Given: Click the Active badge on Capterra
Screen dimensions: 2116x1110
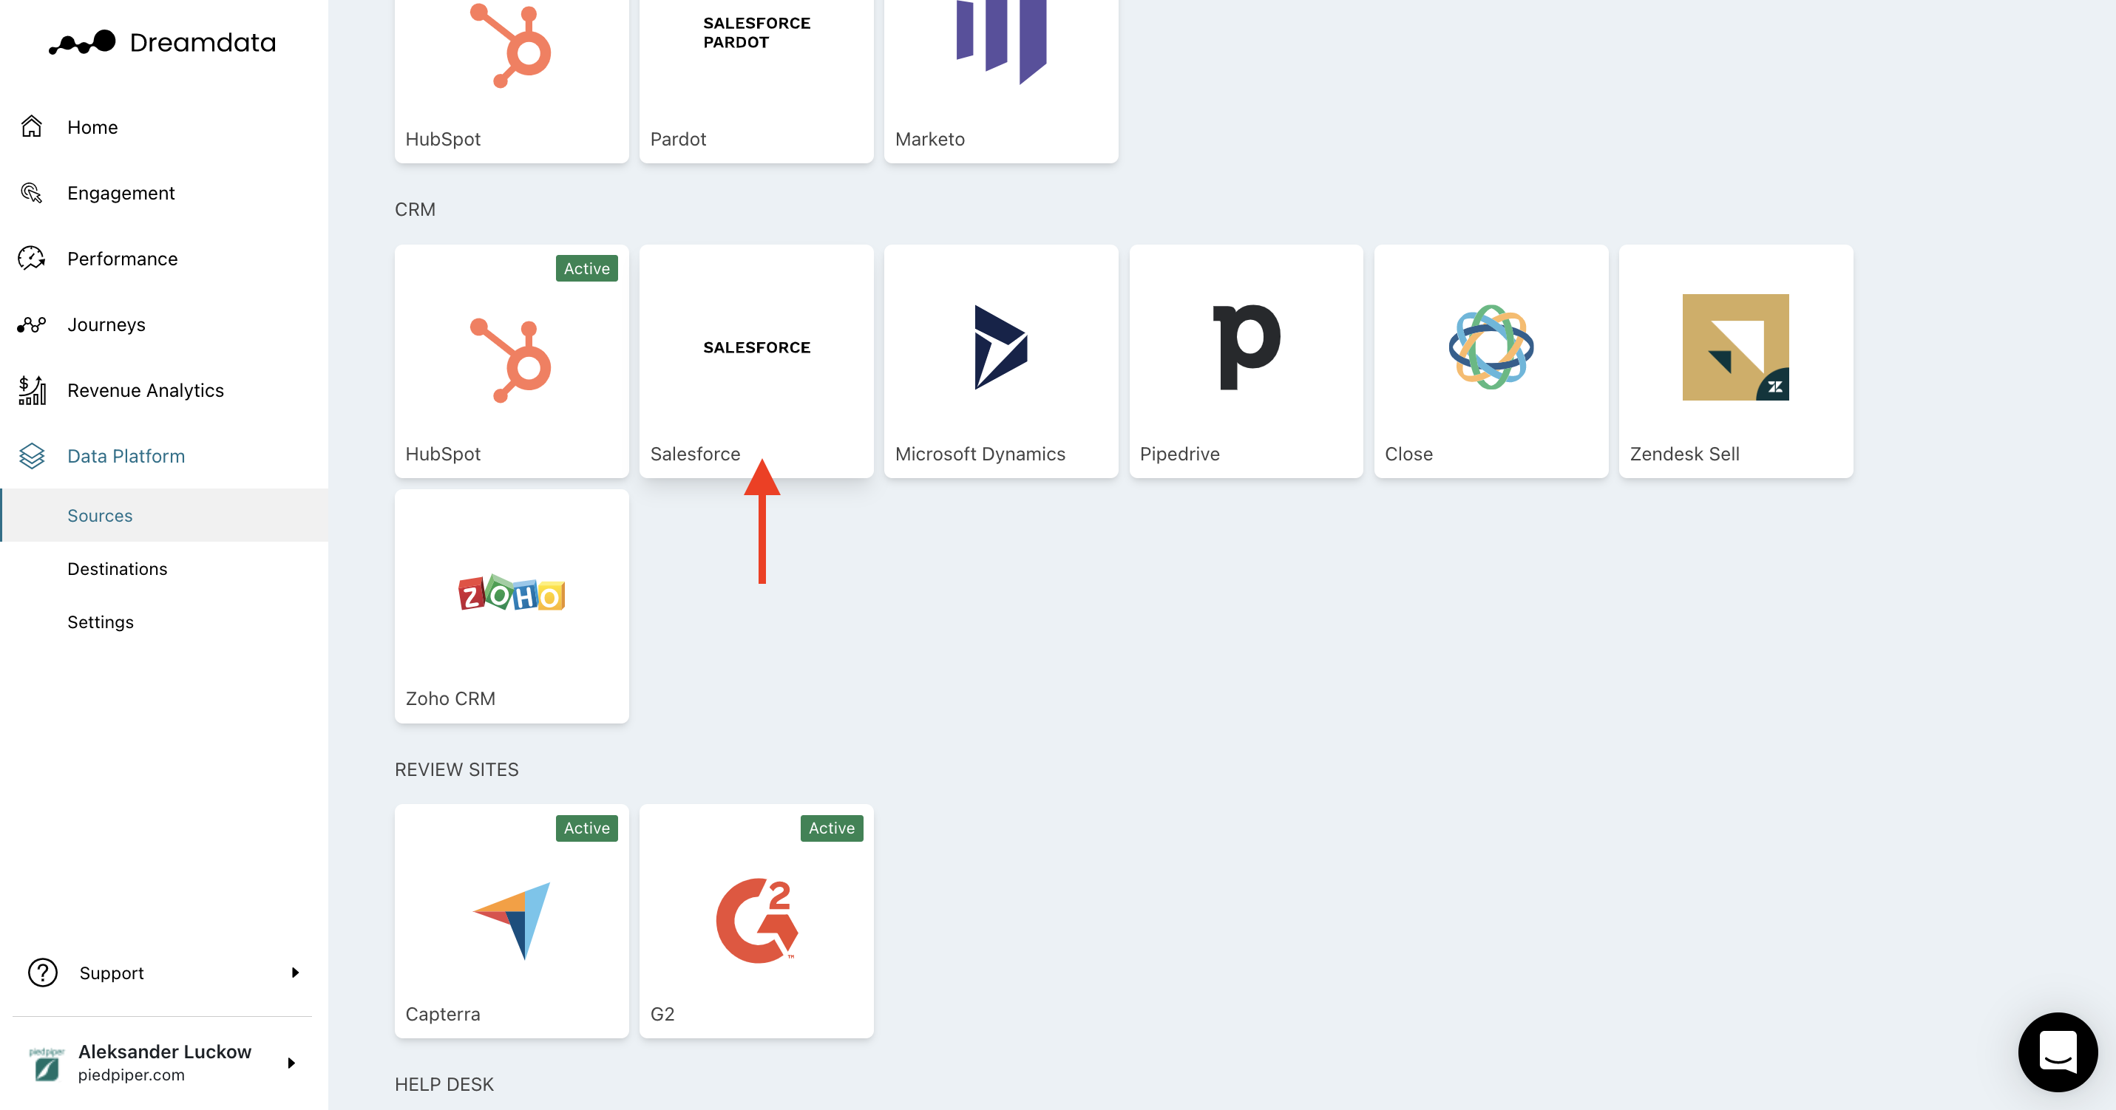Looking at the screenshot, I should coord(586,828).
